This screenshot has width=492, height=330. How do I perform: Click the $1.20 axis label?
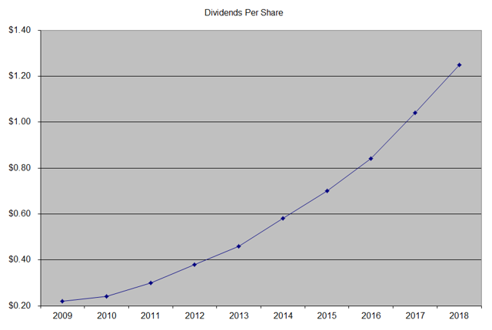point(20,76)
